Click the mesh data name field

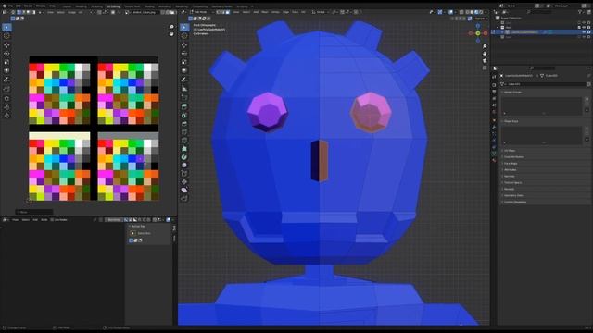pos(545,84)
